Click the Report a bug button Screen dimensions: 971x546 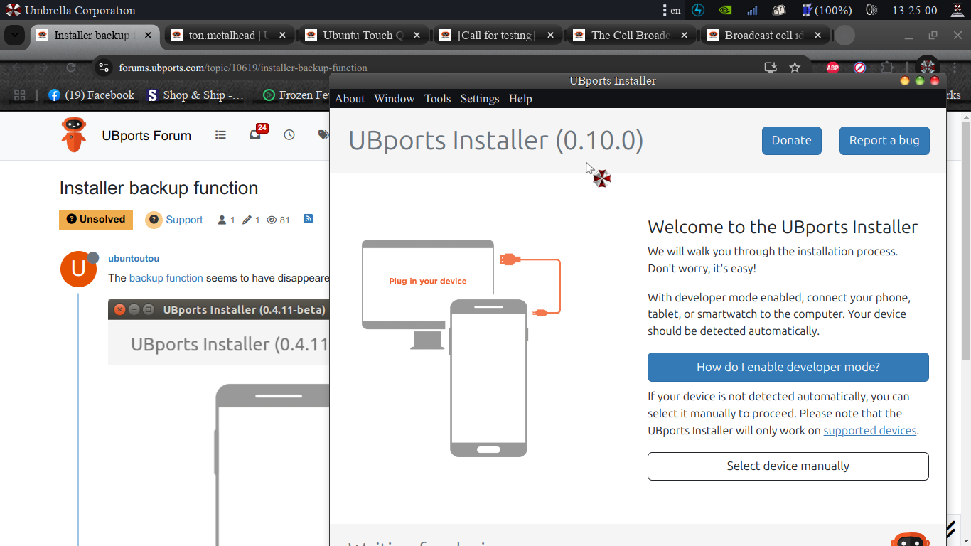[x=884, y=141]
